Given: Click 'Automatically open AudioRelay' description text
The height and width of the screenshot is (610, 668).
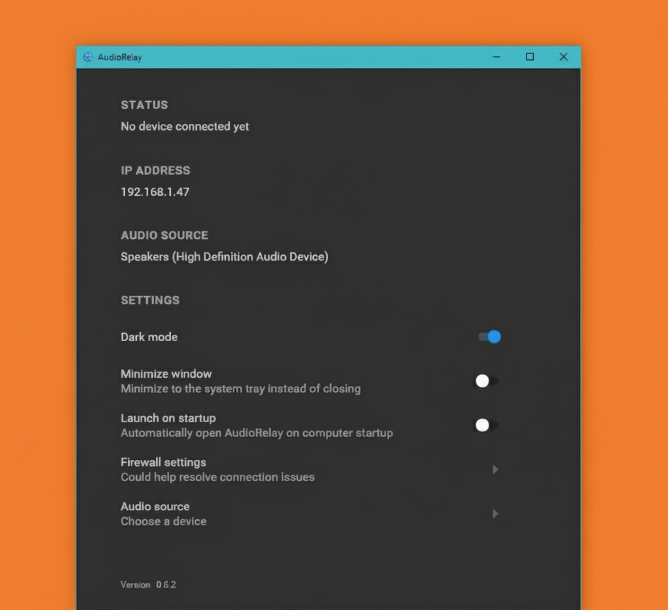Looking at the screenshot, I should pos(256,433).
